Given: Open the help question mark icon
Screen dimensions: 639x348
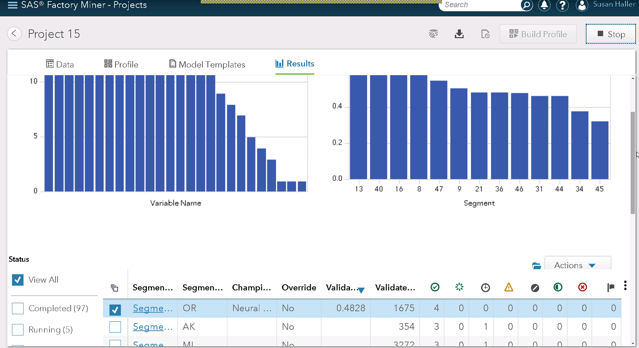Looking at the screenshot, I should coord(562,5).
